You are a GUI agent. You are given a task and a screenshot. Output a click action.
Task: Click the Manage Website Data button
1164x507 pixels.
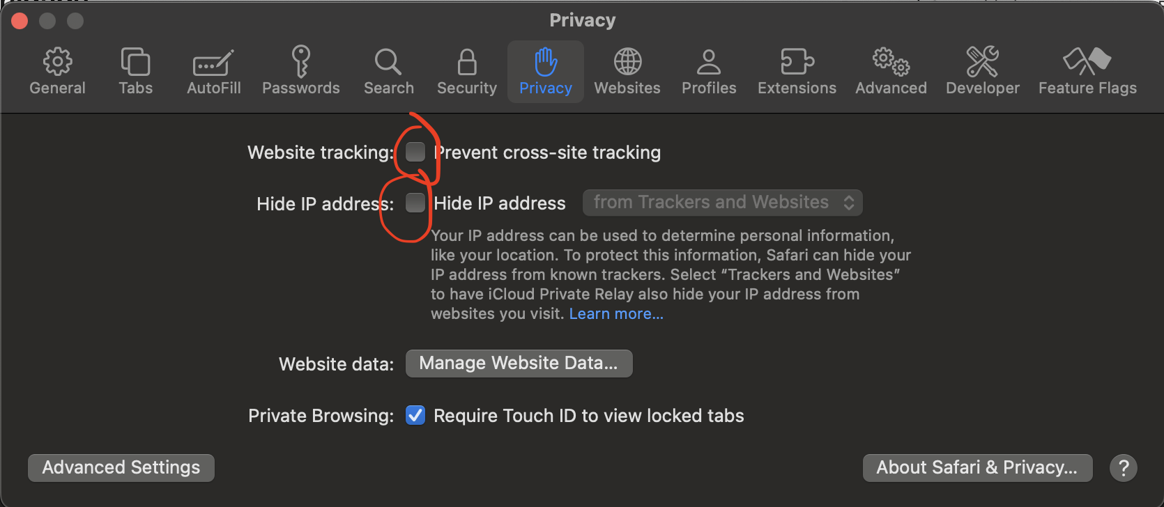519,364
